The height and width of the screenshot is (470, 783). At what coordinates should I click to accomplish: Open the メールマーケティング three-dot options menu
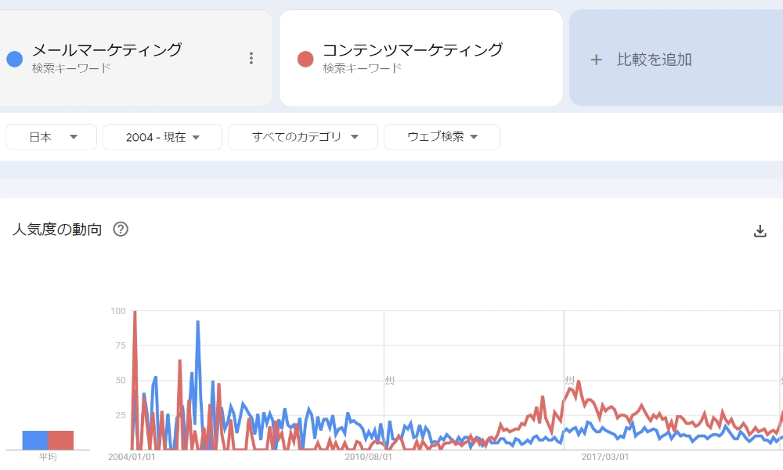(251, 58)
